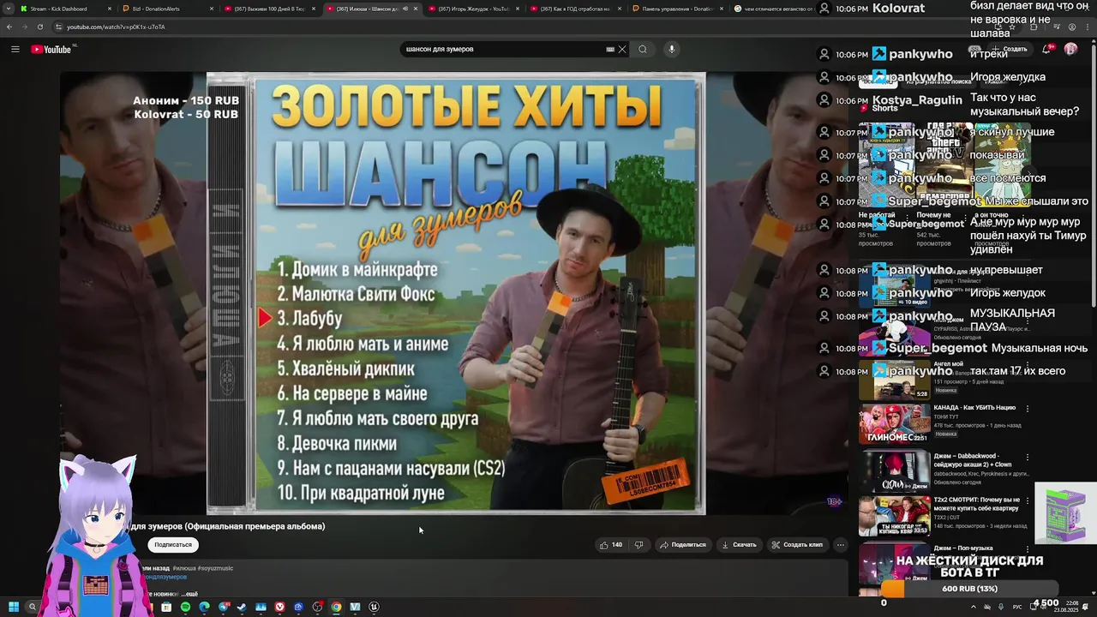Image resolution: width=1097 pixels, height=617 pixels.
Task: Dislike the video
Action: [x=638, y=545]
